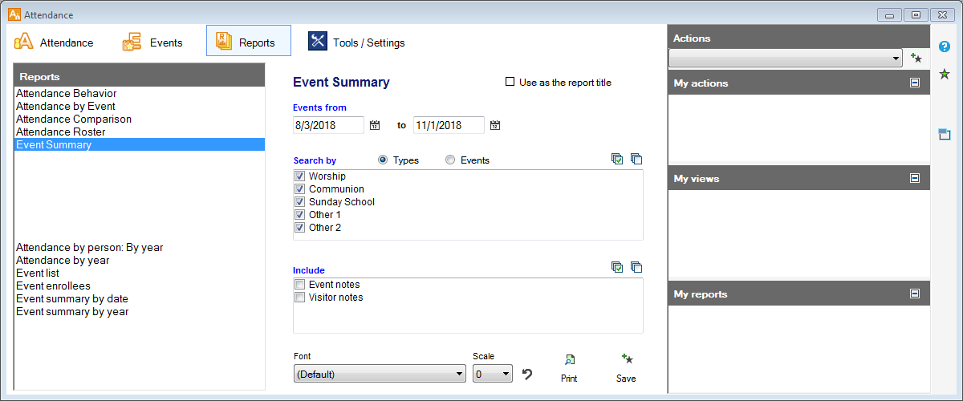
Task: Deselect all items in Search by list
Action: 636,160
